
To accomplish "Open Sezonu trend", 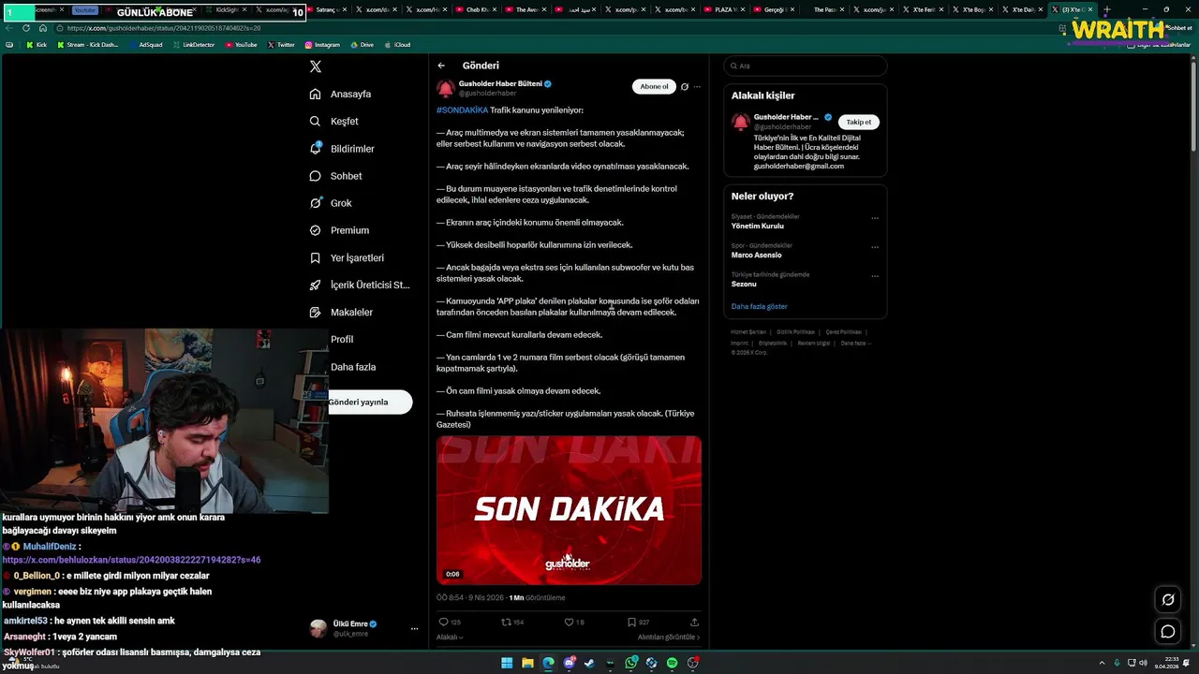I will pos(744,284).
